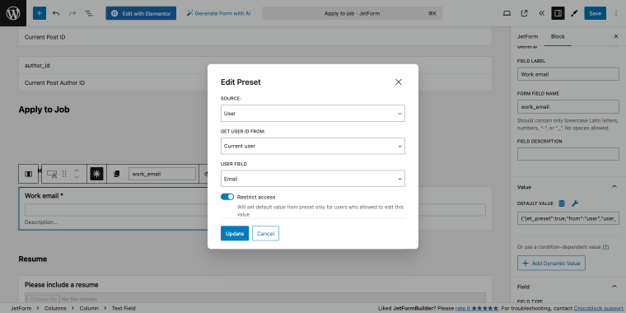The image size is (626, 313).
Task: Click the laptop preview view icon
Action: [507, 13]
